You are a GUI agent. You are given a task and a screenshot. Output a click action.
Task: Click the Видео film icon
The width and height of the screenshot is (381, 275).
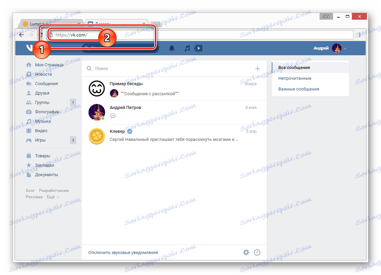[x=29, y=131]
